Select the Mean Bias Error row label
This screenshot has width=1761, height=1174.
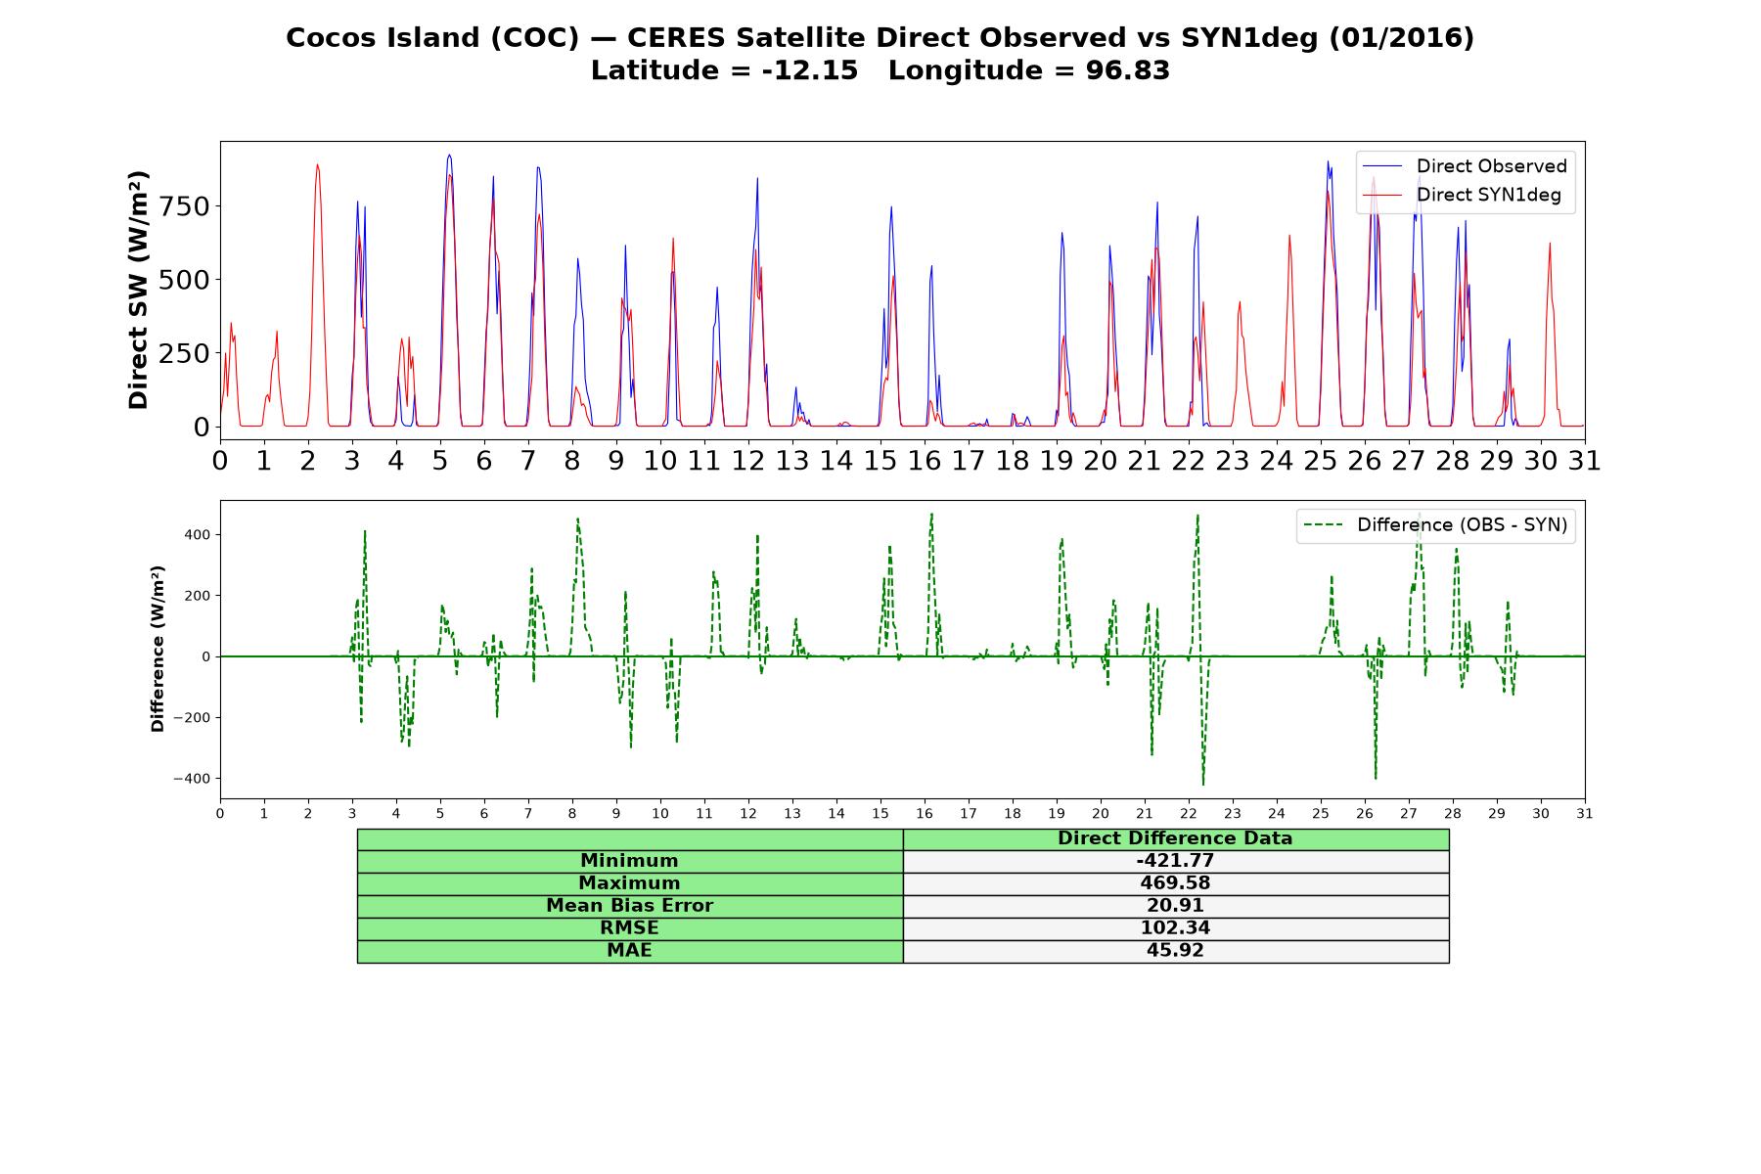point(630,906)
